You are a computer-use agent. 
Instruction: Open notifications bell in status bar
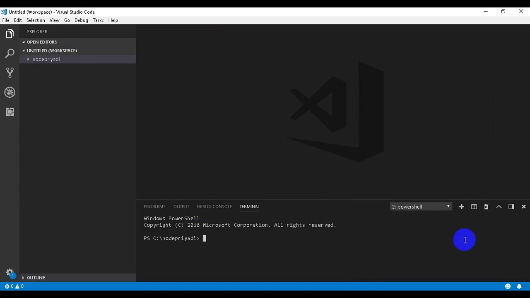pyautogui.click(x=520, y=286)
